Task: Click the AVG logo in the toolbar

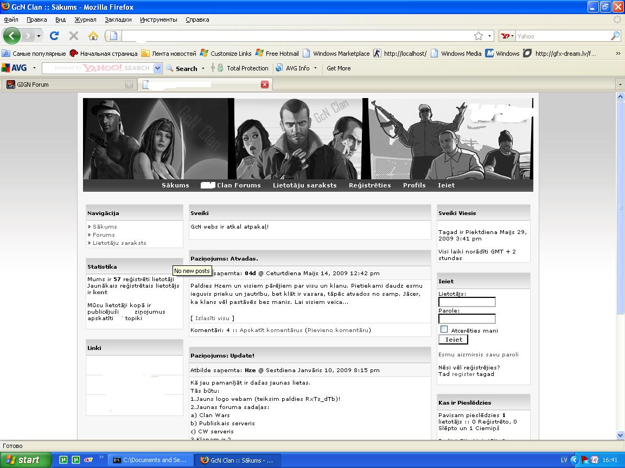Action: coord(15,68)
